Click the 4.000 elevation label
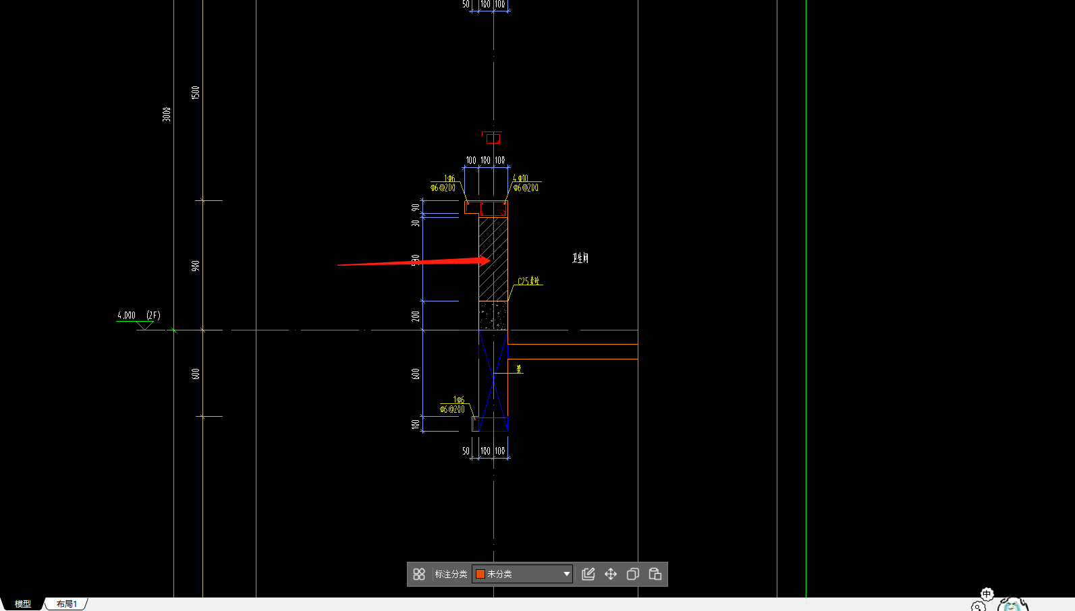 click(126, 315)
